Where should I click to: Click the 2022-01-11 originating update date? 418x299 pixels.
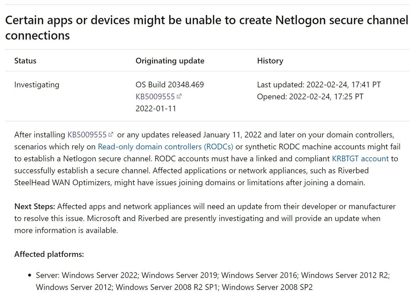coord(156,108)
